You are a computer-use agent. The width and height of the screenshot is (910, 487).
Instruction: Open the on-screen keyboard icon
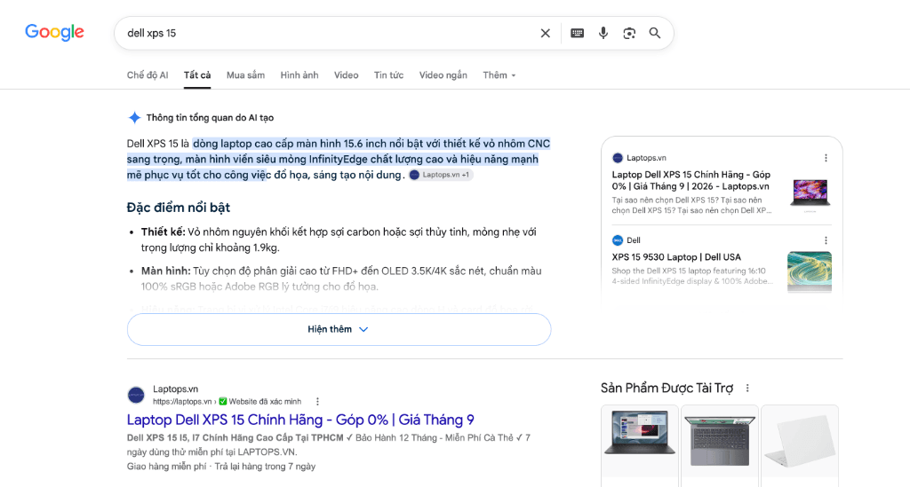click(577, 33)
